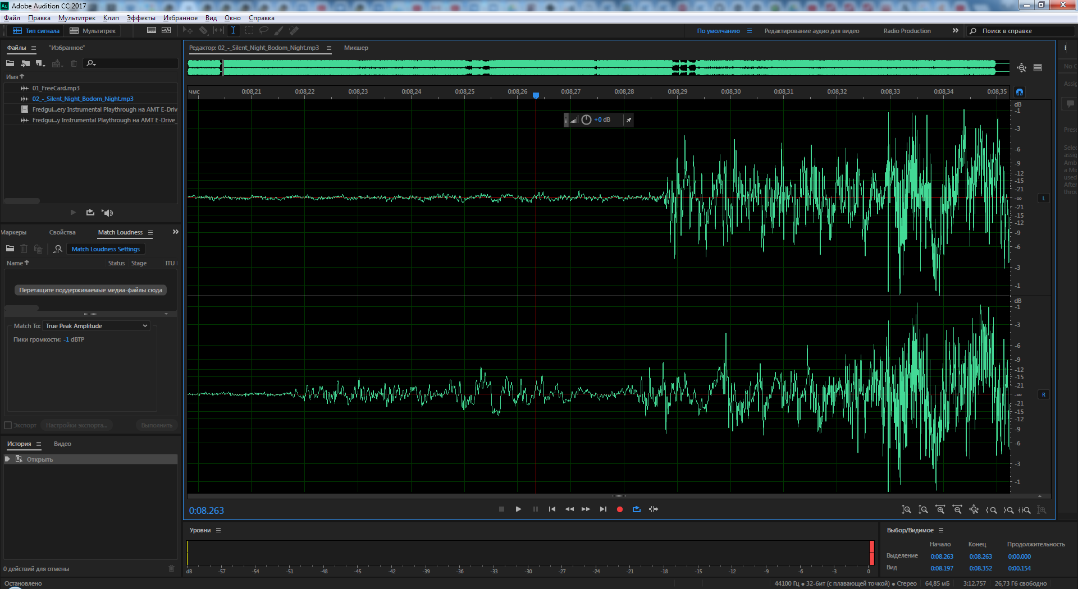1078x589 pixels.
Task: Click import file icon in Files panel
Action: point(25,63)
